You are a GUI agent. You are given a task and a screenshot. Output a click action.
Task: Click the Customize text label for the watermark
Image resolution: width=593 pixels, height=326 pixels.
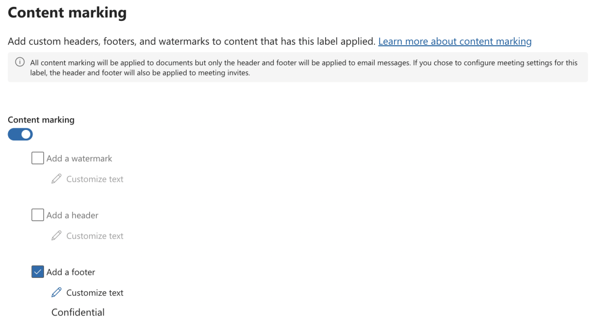point(94,179)
